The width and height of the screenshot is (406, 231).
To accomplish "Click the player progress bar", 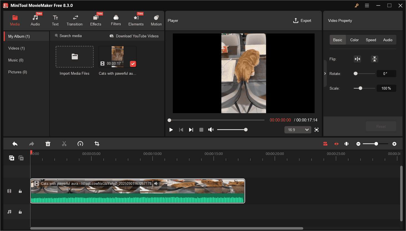I will tap(216, 120).
